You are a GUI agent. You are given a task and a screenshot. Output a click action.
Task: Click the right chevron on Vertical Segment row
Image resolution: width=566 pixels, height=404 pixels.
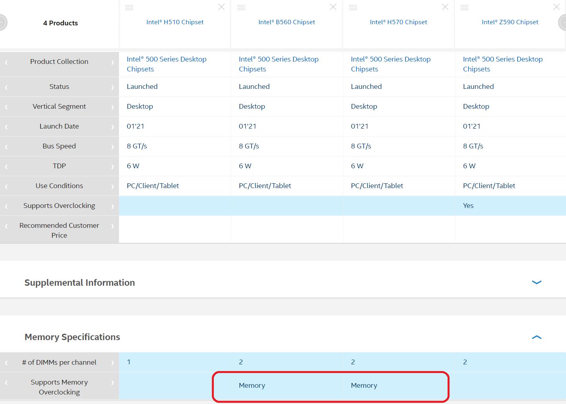(112, 107)
